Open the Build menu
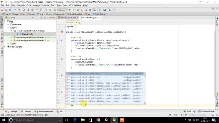Image resolution: width=219 pixels, height=123 pixels. coord(53,5)
